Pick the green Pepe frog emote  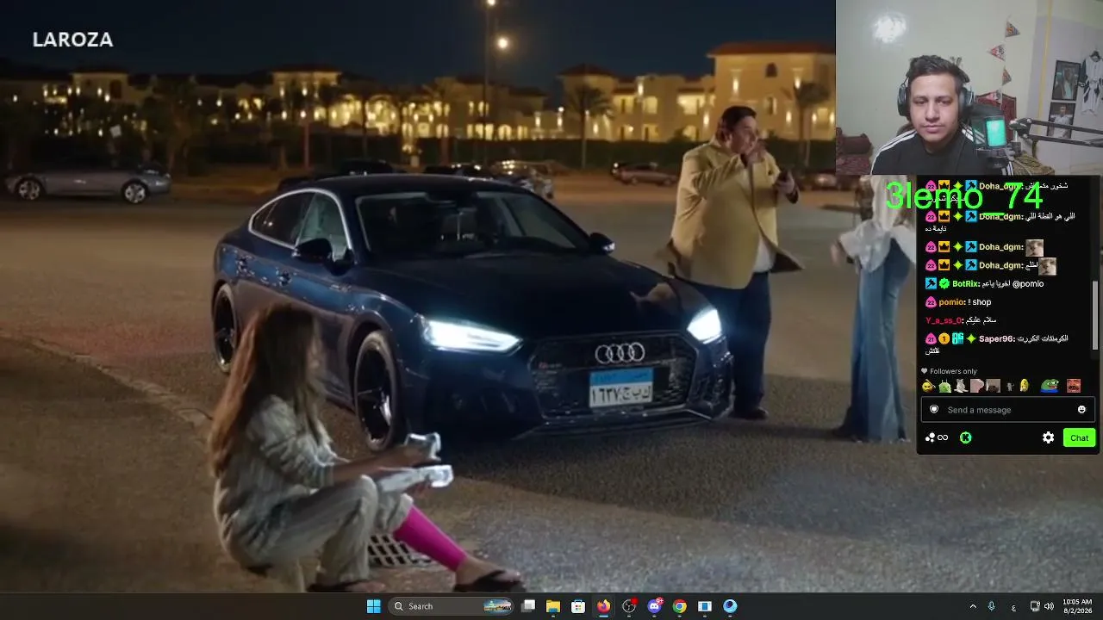click(1049, 386)
